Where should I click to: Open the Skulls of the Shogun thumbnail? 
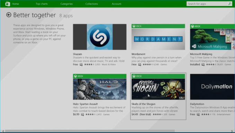pos(158,87)
